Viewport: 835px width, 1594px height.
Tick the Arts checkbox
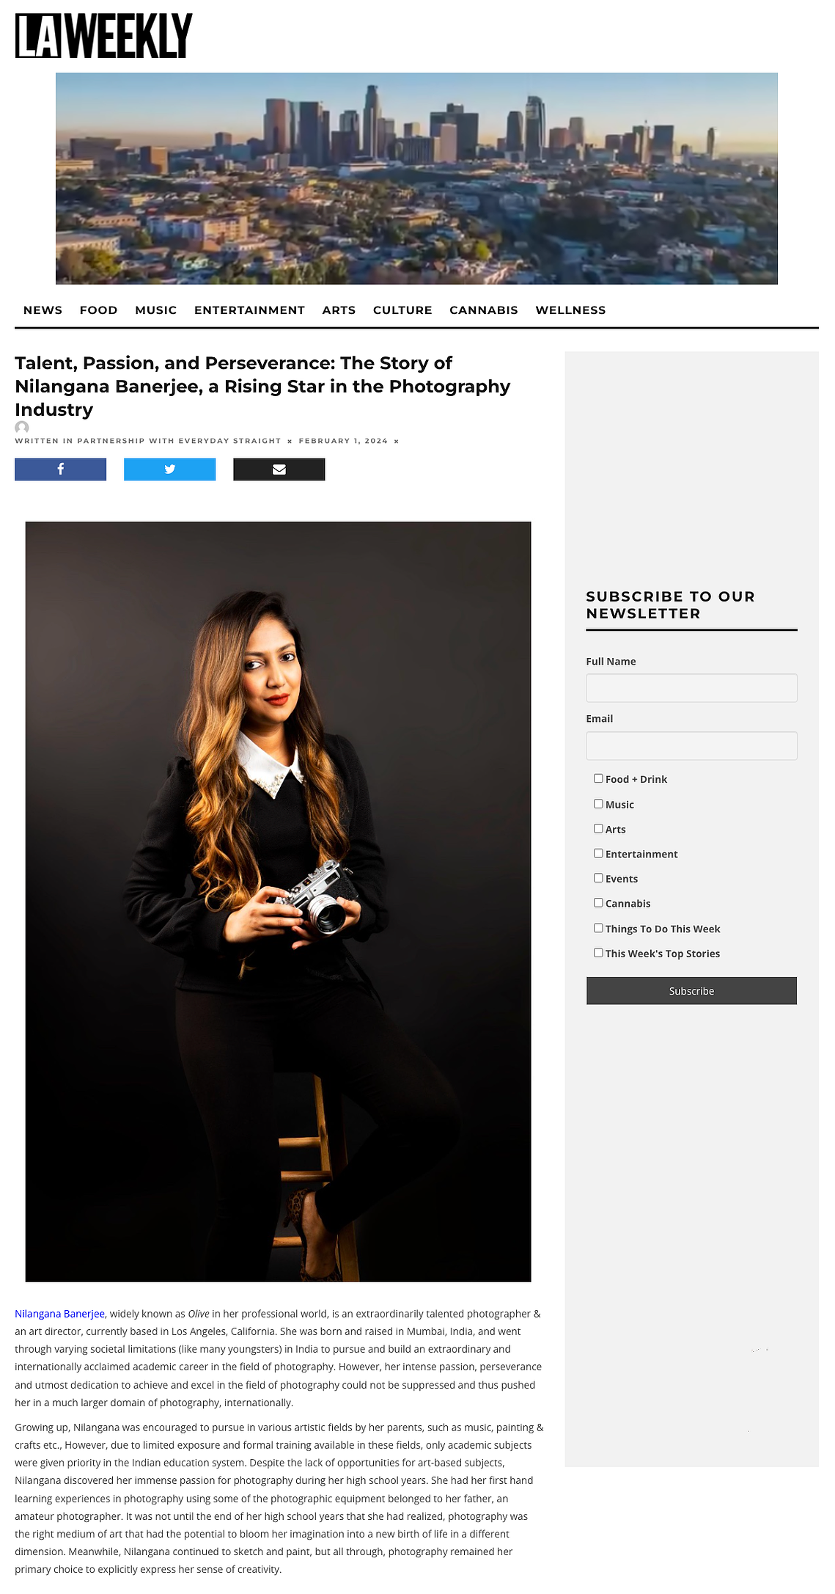coord(598,828)
